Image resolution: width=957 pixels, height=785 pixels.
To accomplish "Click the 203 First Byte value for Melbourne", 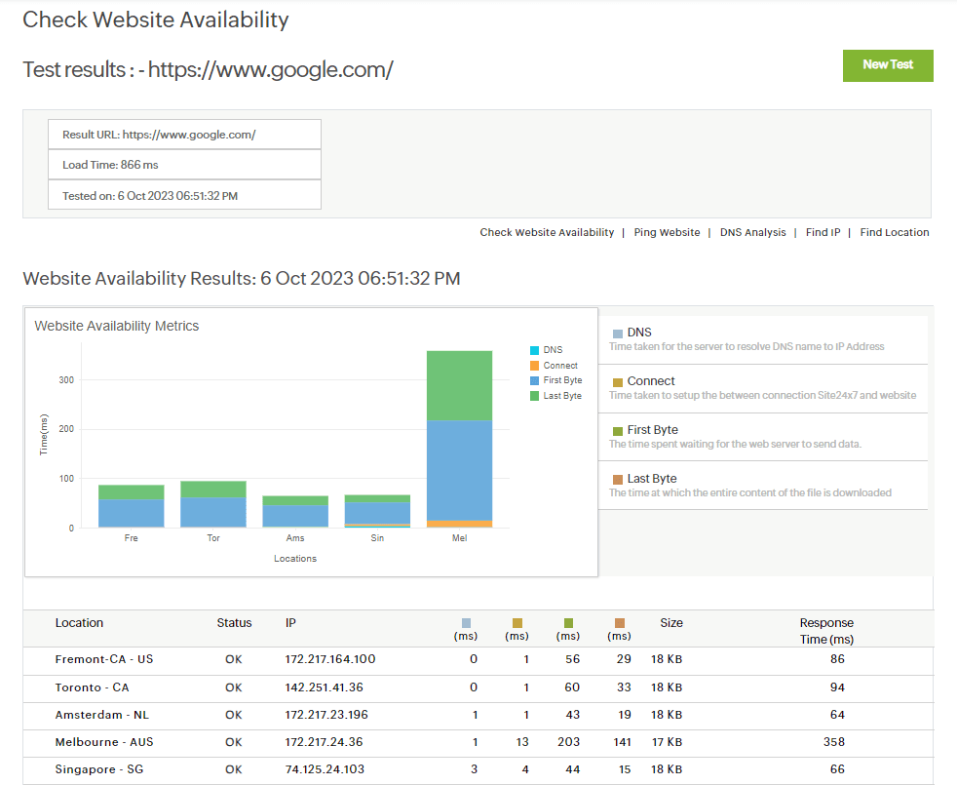I will click(568, 742).
